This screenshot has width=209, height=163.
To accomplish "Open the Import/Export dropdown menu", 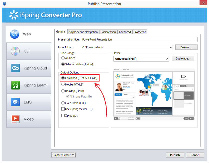I will 64,155.
